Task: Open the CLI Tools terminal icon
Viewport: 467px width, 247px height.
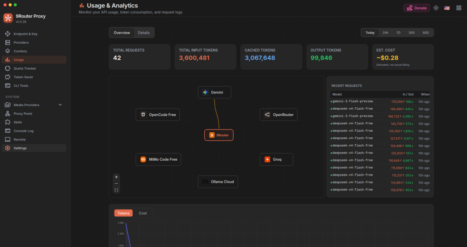Action: pos(7,86)
